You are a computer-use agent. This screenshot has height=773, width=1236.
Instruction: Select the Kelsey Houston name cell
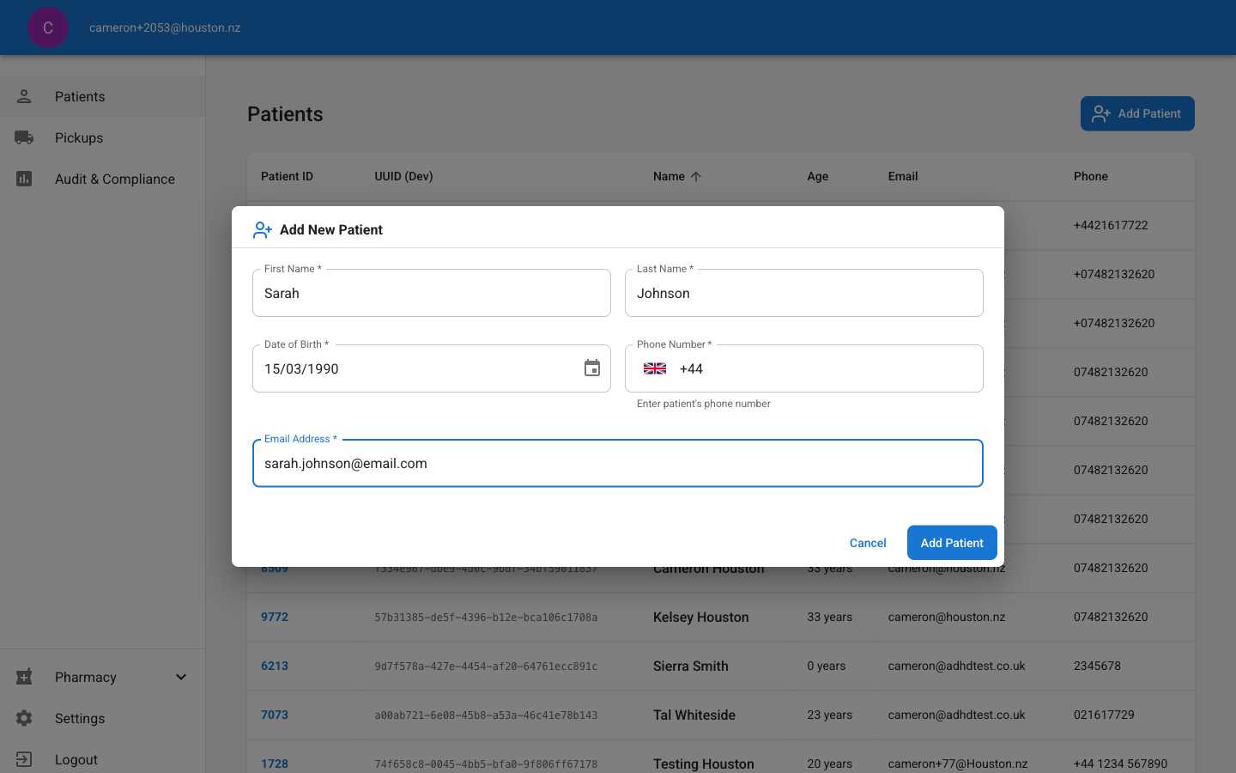coord(701,617)
